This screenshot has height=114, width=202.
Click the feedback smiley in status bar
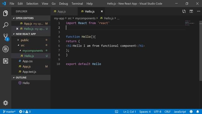[x=191, y=111]
